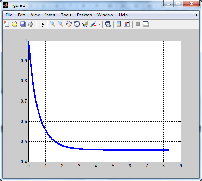Insert a legend using the toolbar icon
202x181 pixels.
click(x=127, y=24)
